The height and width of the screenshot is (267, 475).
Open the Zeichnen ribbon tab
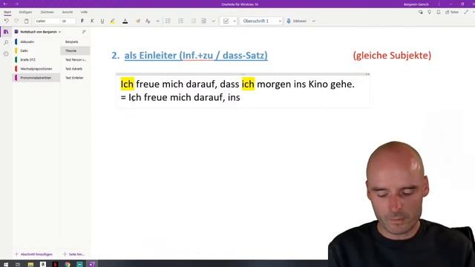(x=47, y=12)
